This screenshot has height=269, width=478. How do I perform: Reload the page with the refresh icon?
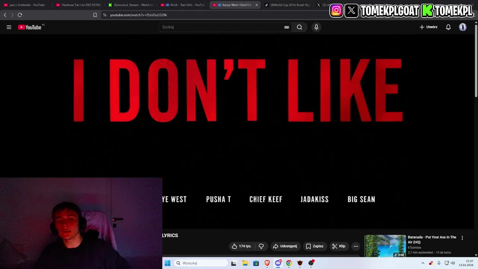pos(20,15)
